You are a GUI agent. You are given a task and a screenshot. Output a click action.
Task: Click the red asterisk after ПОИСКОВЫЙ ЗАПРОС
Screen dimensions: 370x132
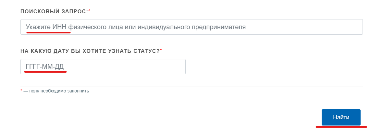pos(89,11)
